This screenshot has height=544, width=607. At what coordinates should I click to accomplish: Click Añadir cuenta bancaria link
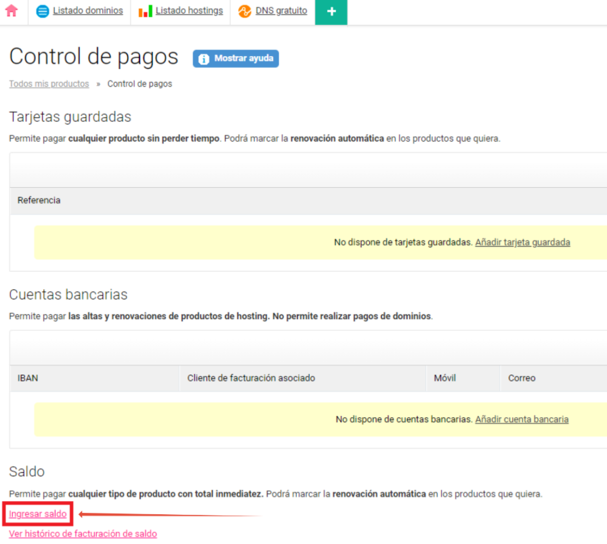pos(522,419)
